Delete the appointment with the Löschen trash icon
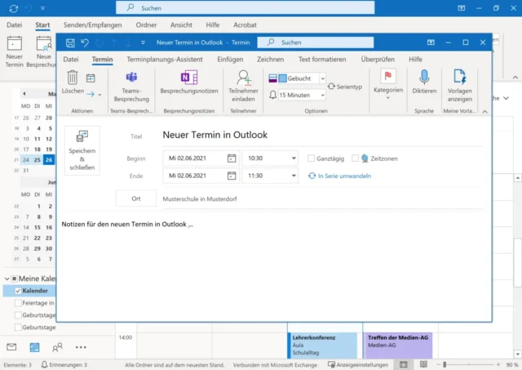This screenshot has width=522, height=370. (x=73, y=78)
